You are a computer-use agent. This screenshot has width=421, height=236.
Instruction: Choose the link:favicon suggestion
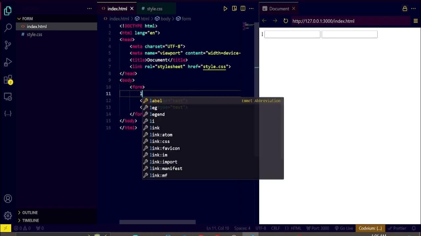pyautogui.click(x=213, y=148)
